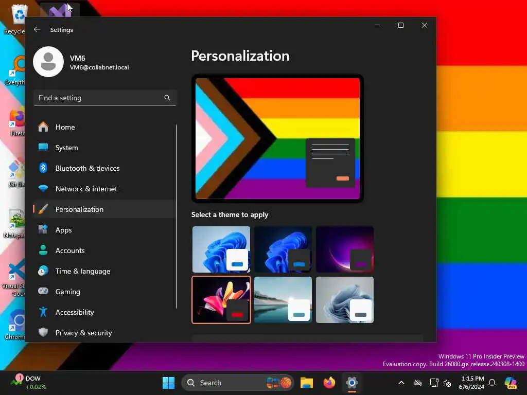Click the Notepad++ desktop shortcut
Image resolution: width=527 pixels, height=395 pixels.
point(14,223)
